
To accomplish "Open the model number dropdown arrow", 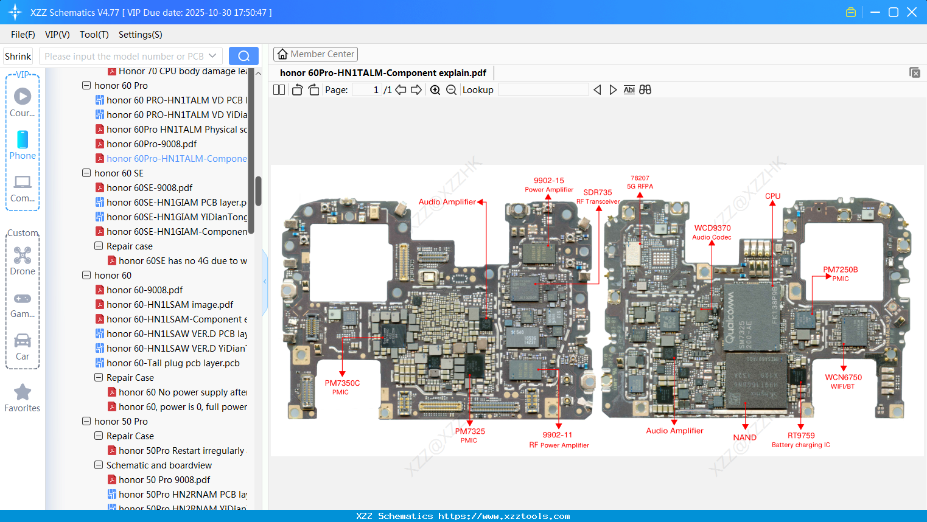I will click(212, 56).
